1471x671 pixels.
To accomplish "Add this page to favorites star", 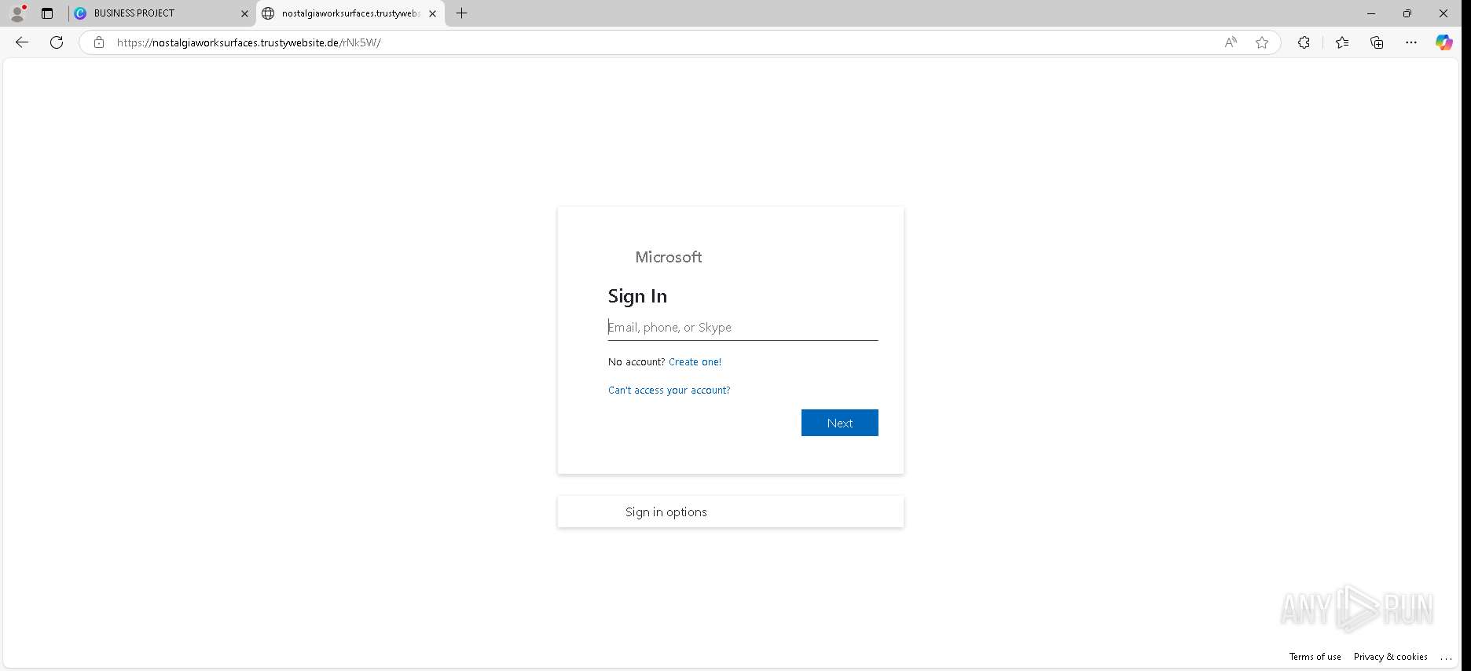I will coord(1262,42).
